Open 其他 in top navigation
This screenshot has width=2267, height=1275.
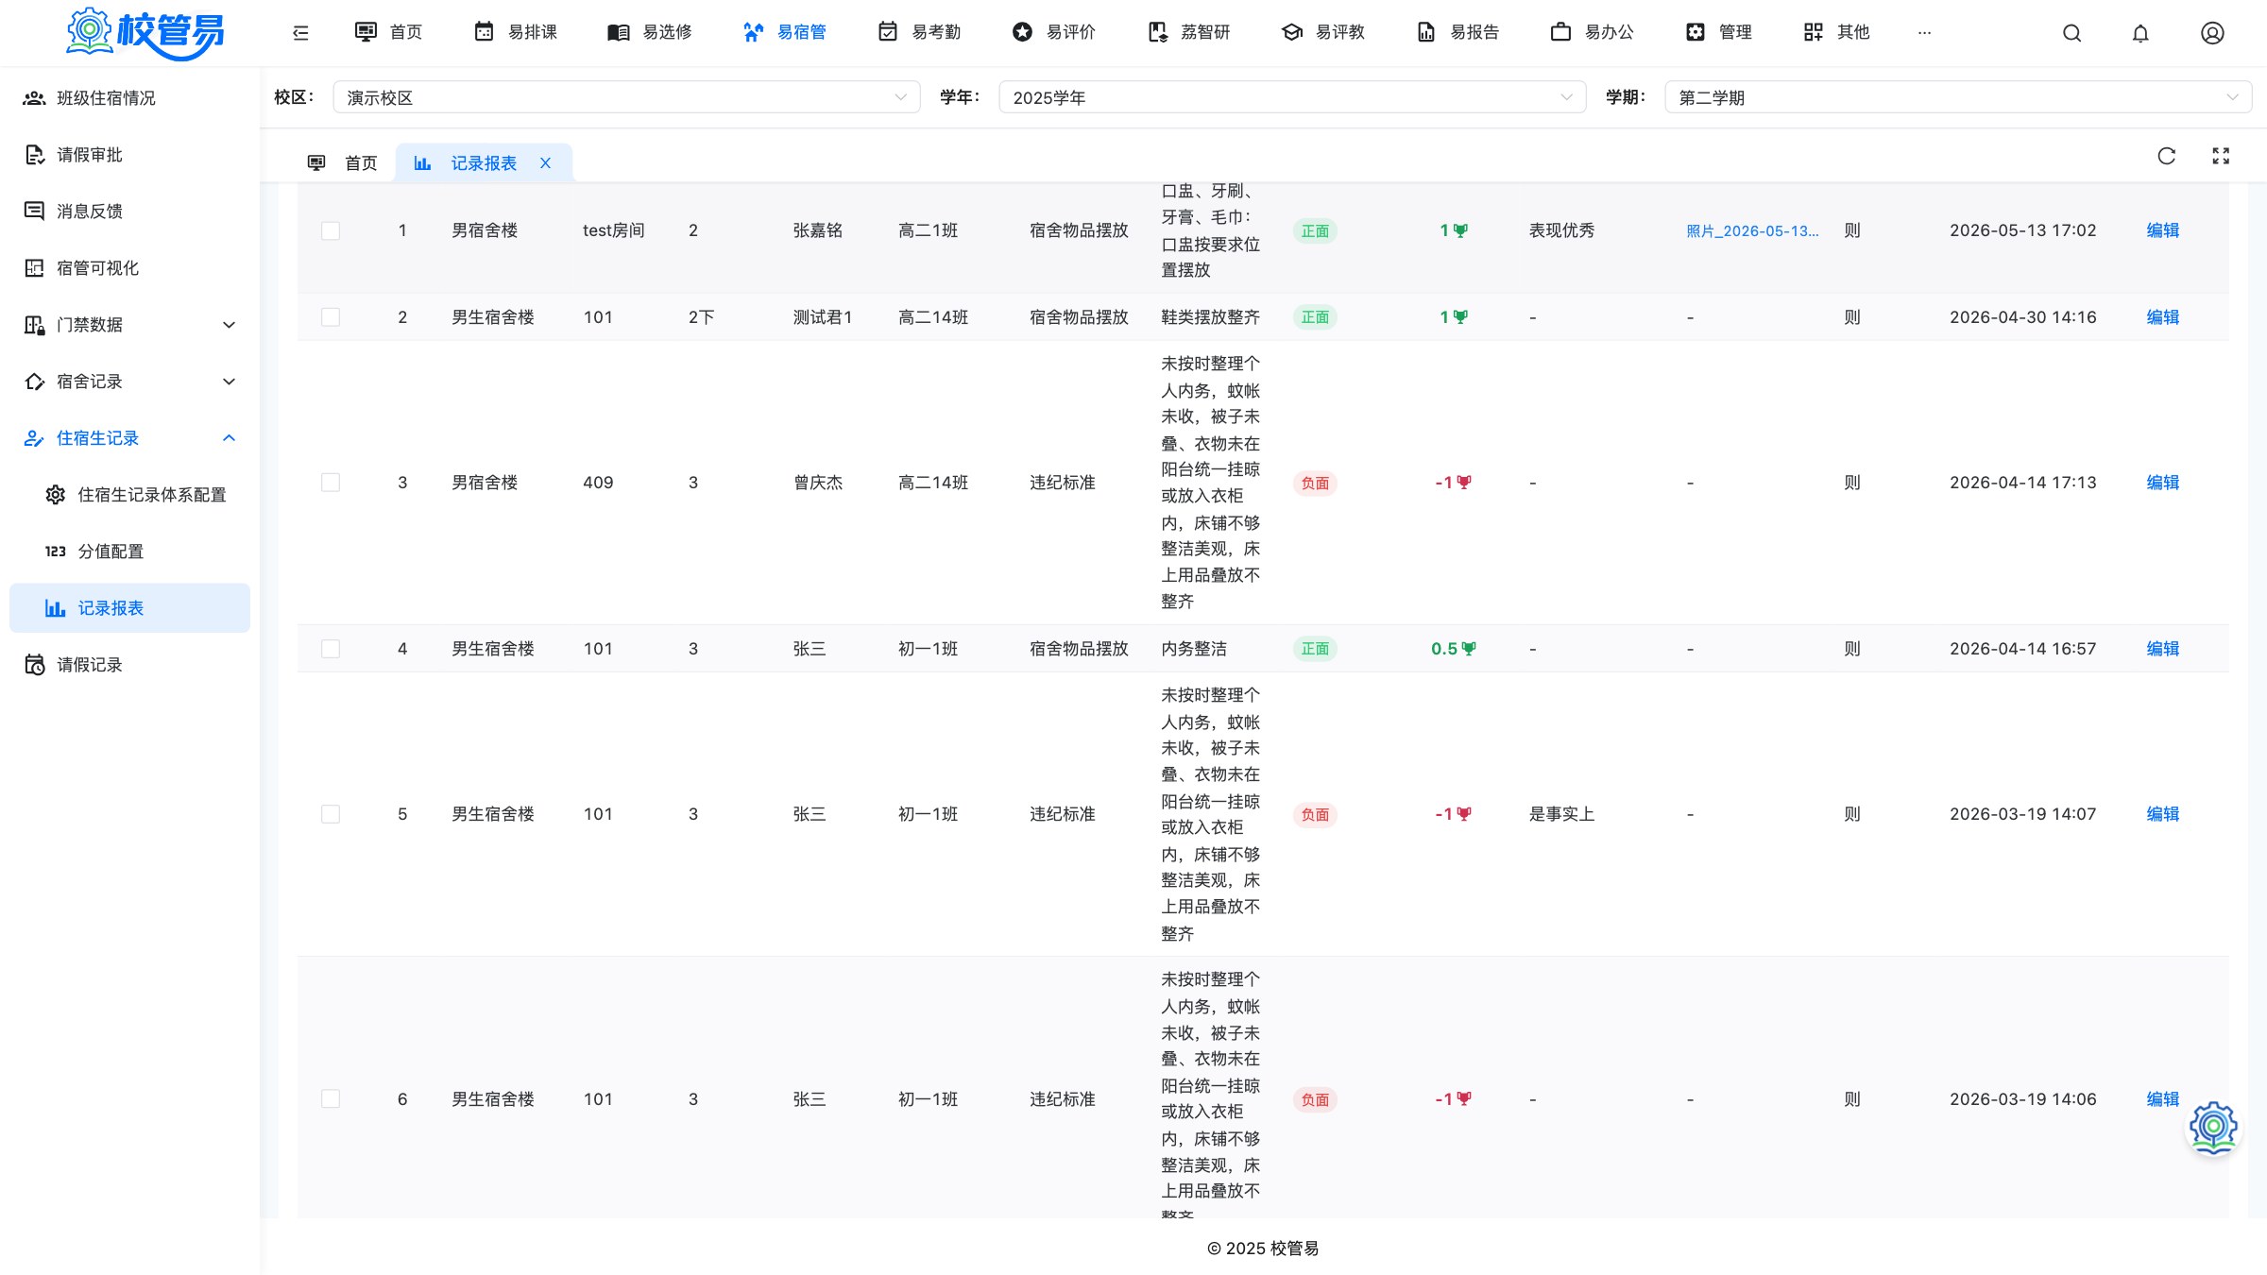click(x=1837, y=33)
